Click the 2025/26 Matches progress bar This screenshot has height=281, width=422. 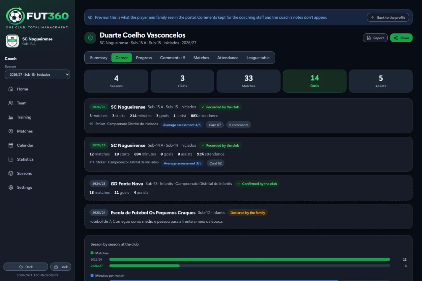pos(250,260)
